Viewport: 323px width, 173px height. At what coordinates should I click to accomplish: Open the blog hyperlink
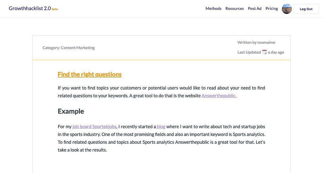[161, 126]
